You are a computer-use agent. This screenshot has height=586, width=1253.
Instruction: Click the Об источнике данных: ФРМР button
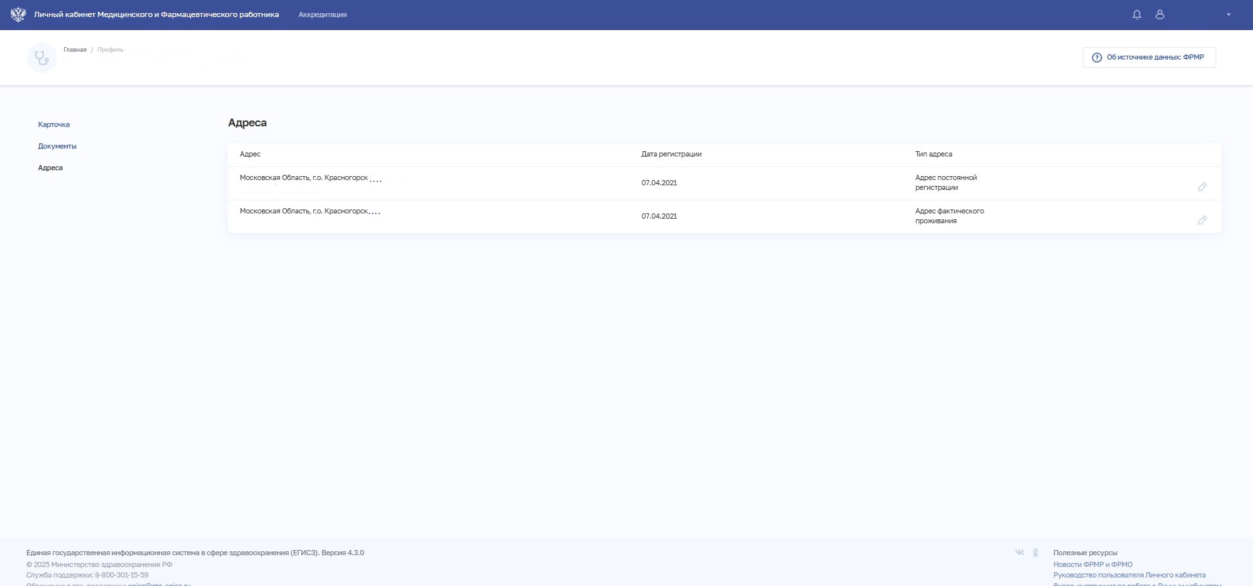coord(1149,58)
